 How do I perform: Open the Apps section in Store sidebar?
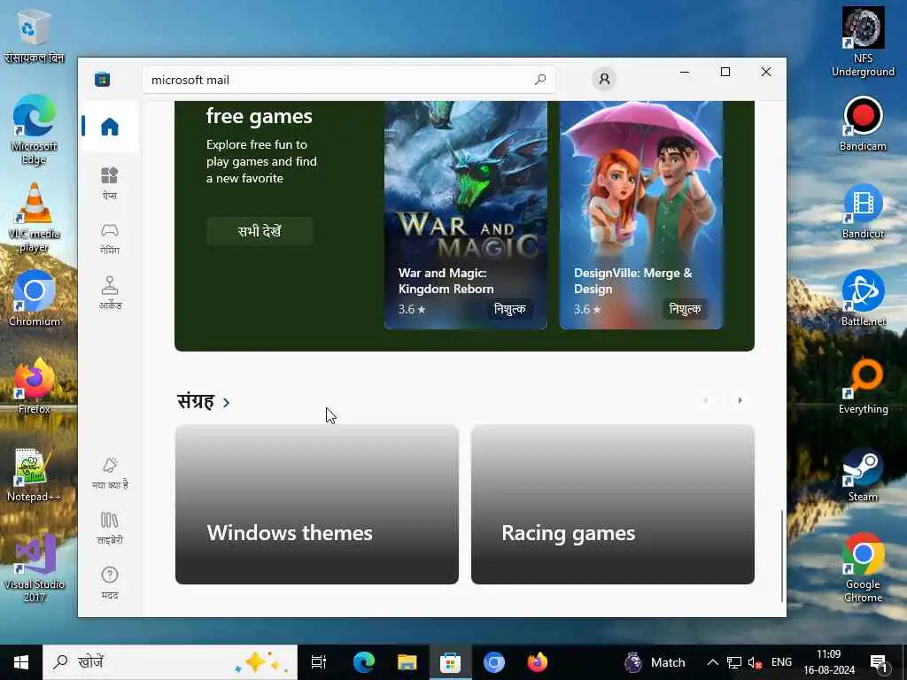(109, 182)
